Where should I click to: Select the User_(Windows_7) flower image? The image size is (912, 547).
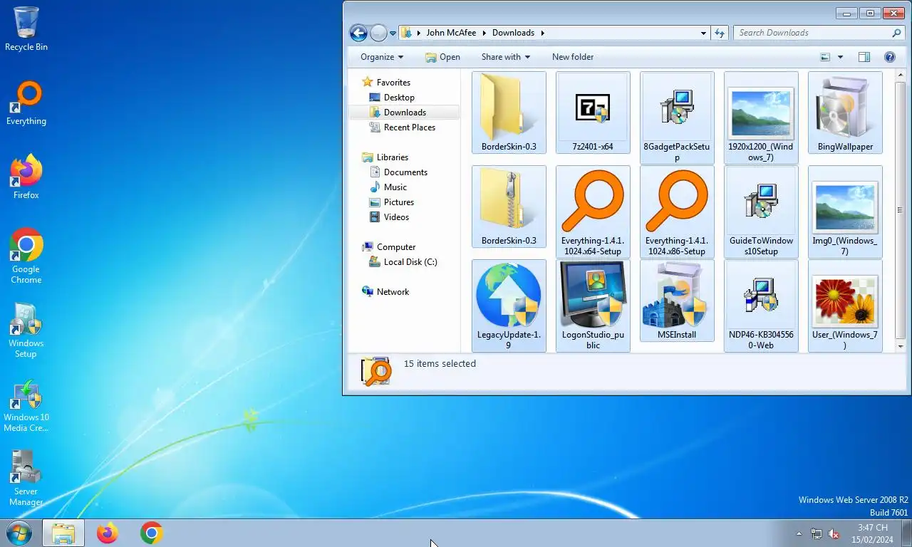pyautogui.click(x=845, y=306)
